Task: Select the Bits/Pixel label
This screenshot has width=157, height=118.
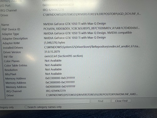Action: [10, 74]
